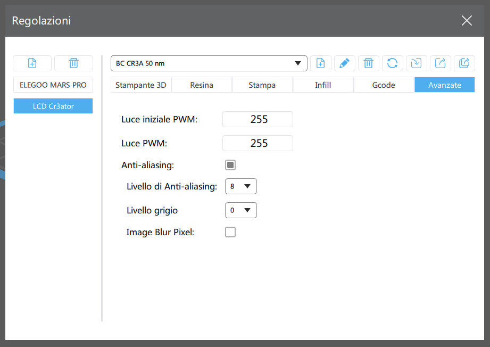Switch to the Resina tab
The width and height of the screenshot is (490, 347).
(x=202, y=85)
